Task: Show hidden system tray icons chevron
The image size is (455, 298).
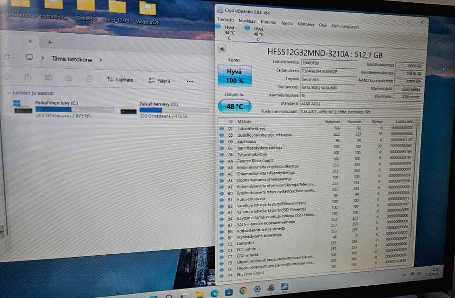Action: pyautogui.click(x=404, y=275)
